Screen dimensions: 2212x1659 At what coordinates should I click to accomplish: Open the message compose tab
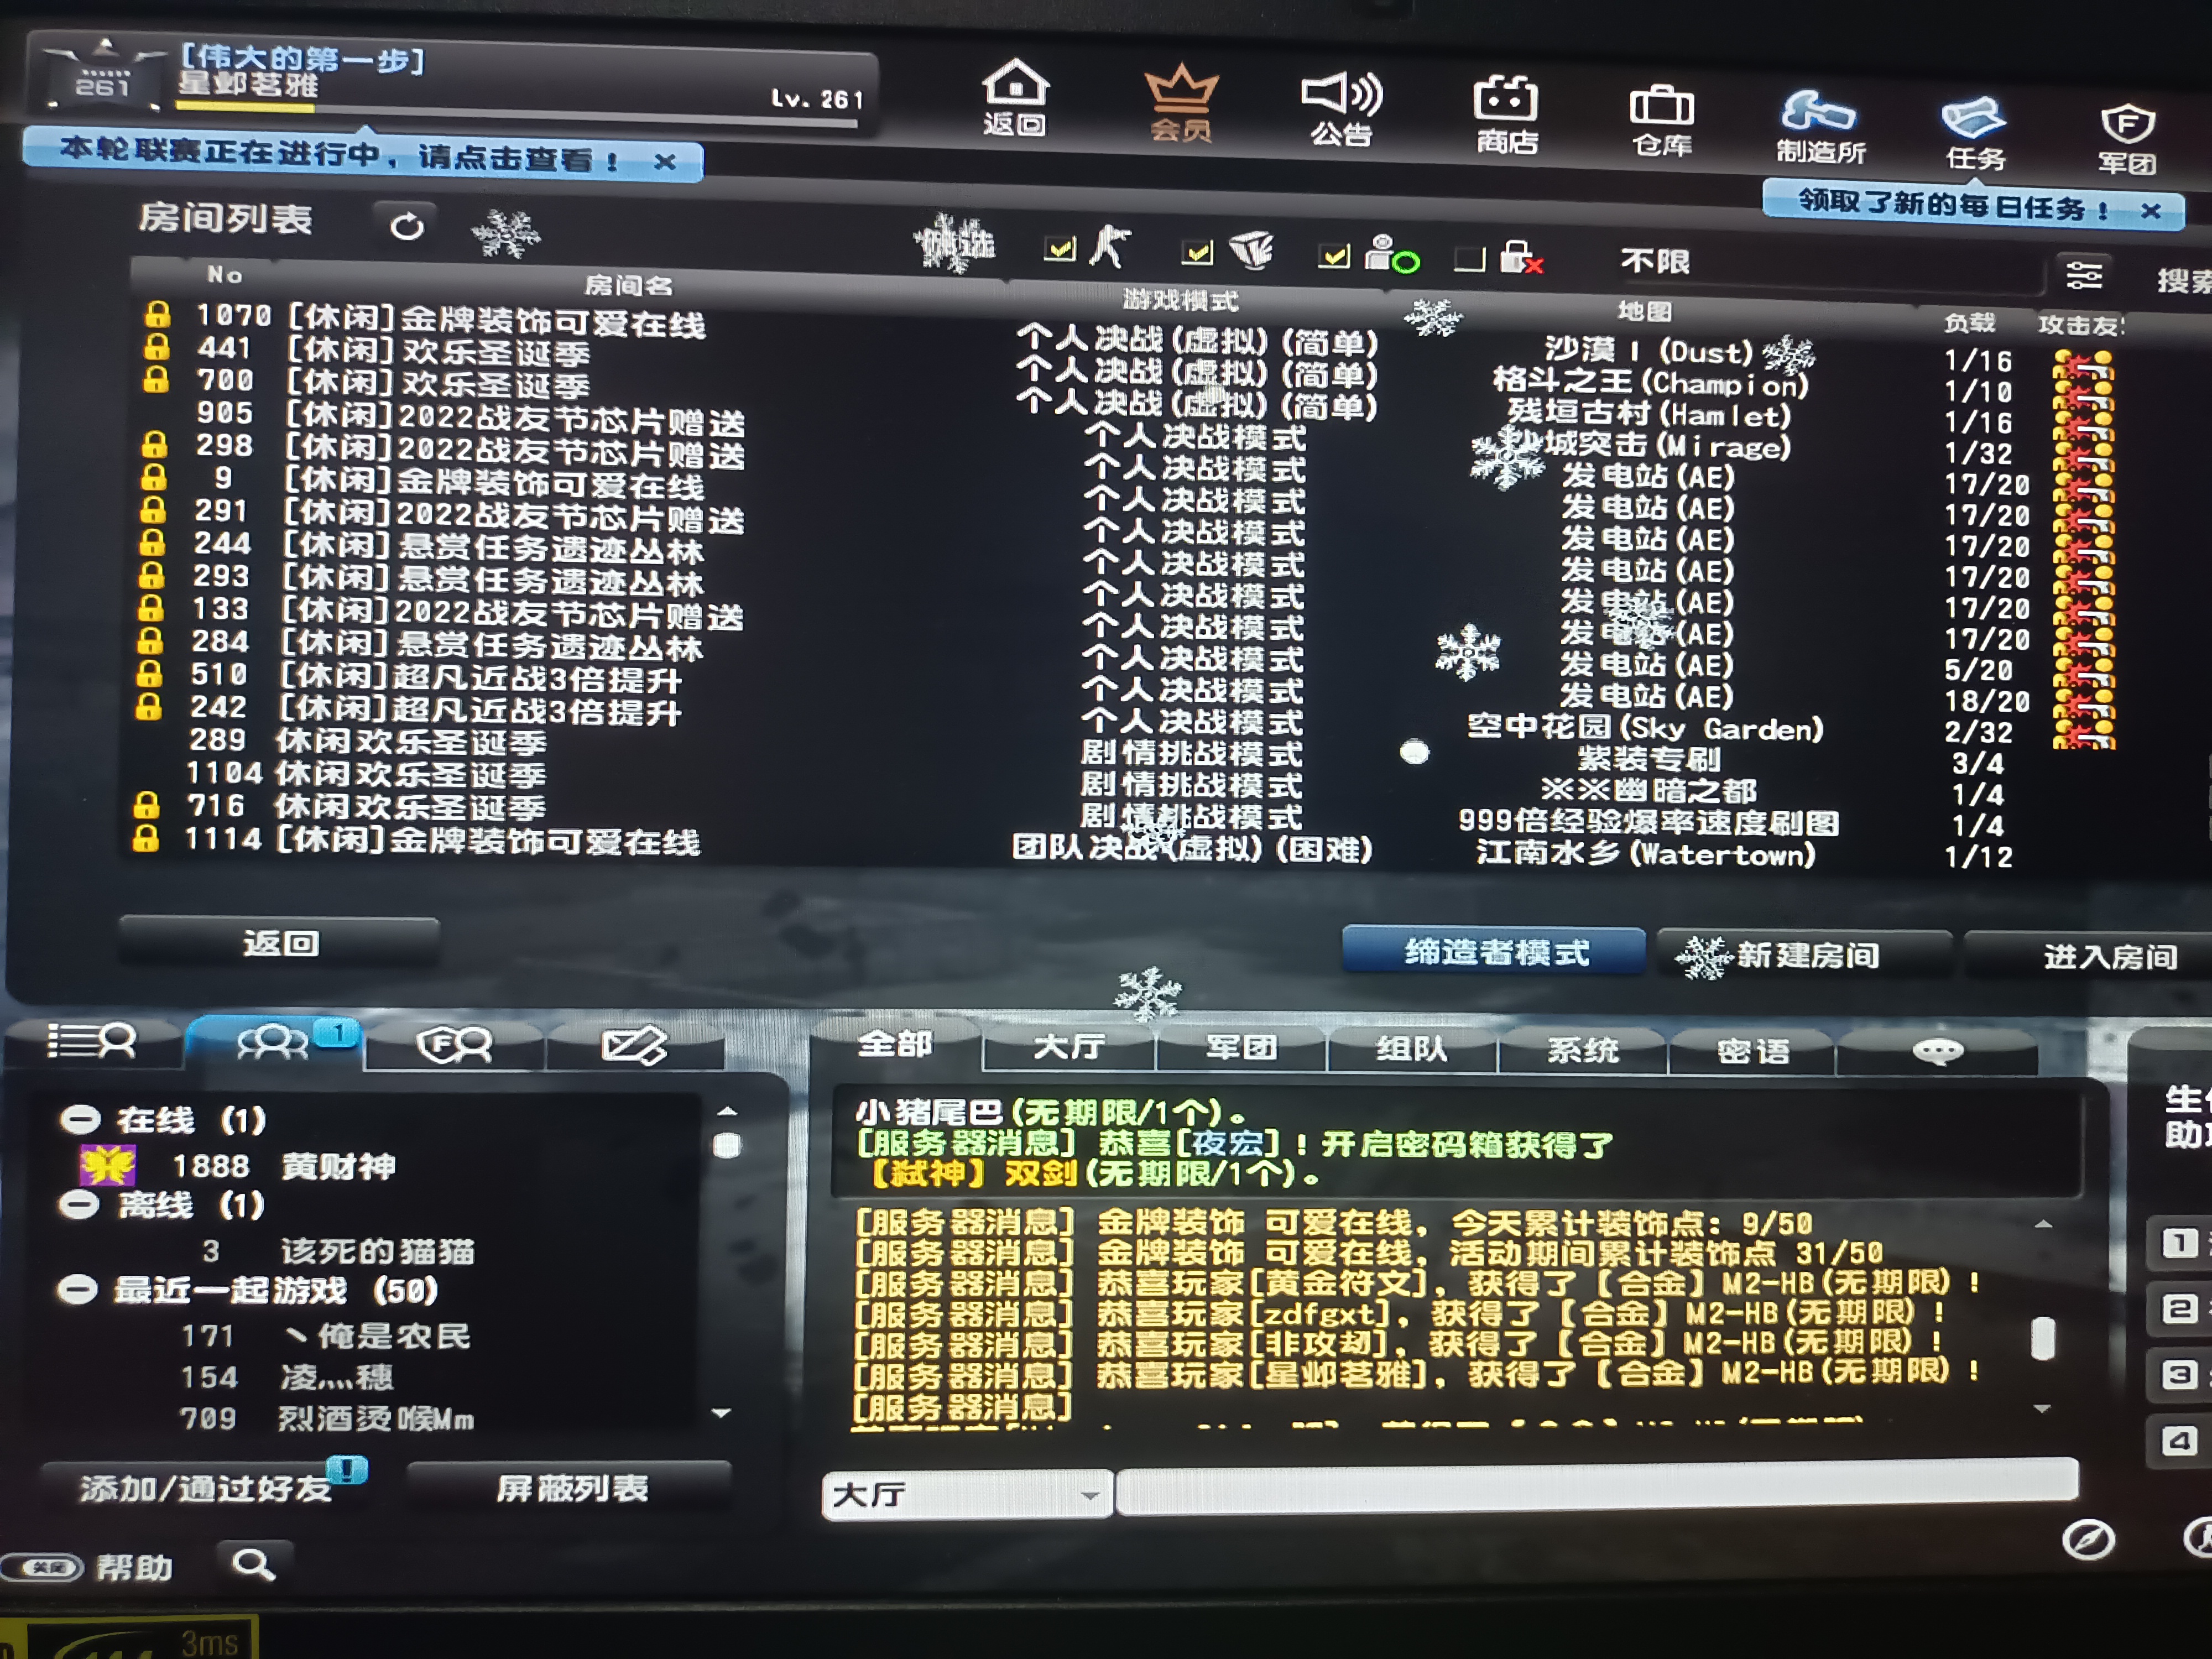tap(634, 1046)
